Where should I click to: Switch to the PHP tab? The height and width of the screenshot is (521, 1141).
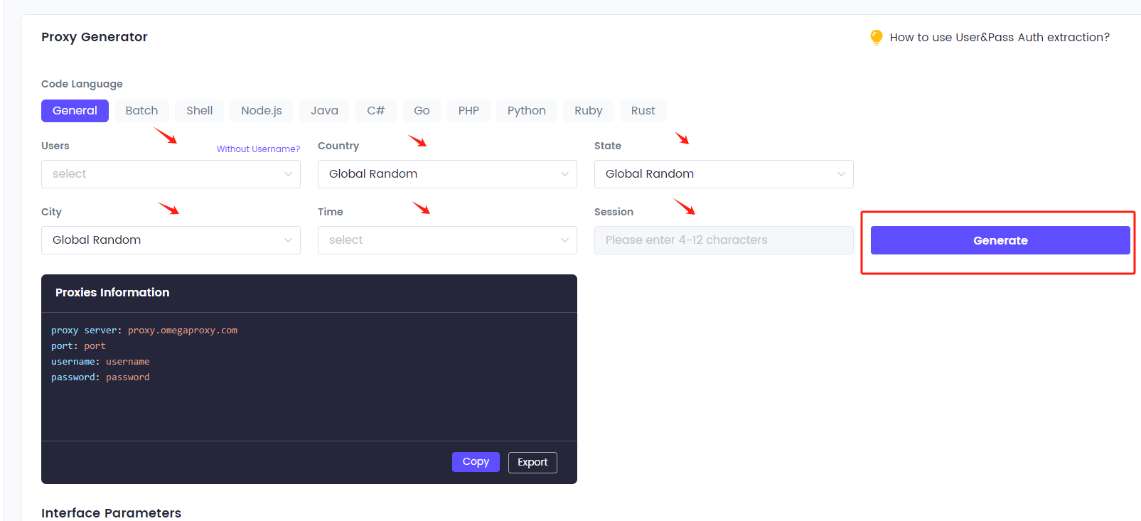click(x=468, y=111)
